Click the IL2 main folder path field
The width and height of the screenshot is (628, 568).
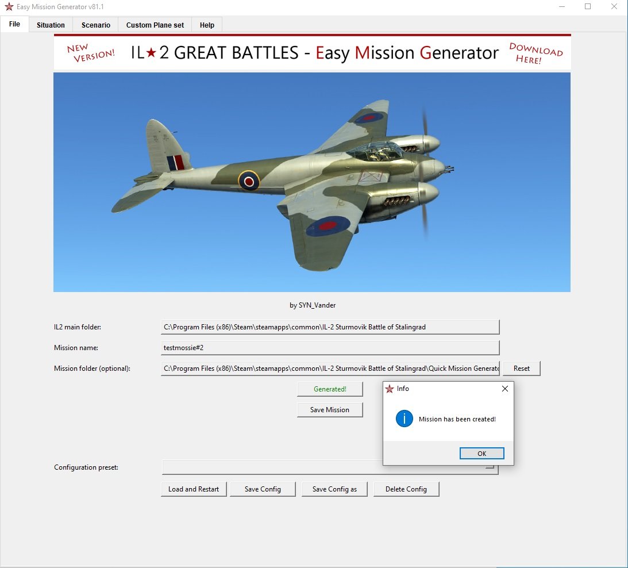[x=330, y=327]
